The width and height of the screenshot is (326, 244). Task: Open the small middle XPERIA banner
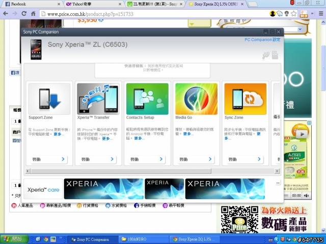164,189
